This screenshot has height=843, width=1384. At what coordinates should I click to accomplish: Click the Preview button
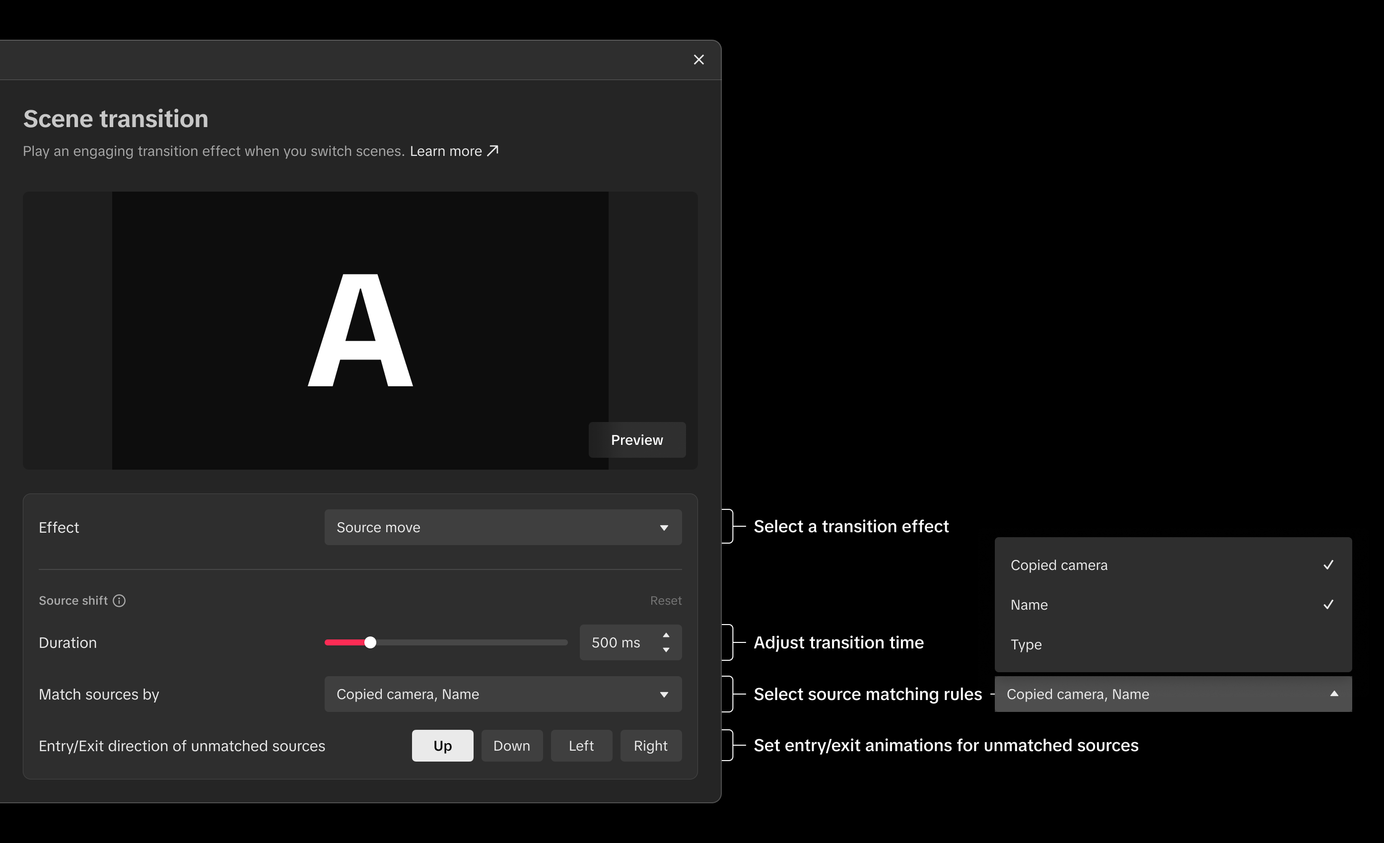[x=636, y=440]
